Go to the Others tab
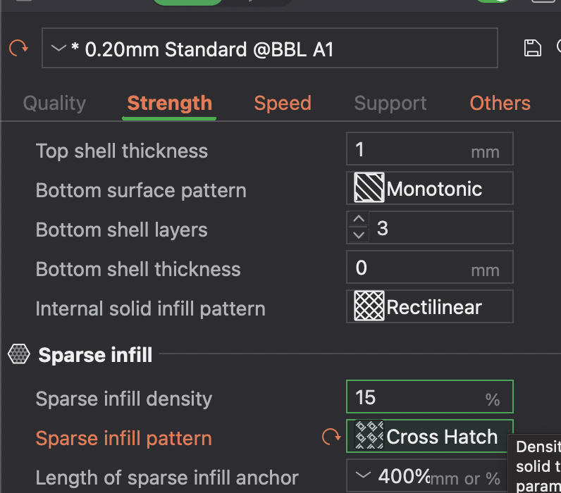 click(x=500, y=104)
